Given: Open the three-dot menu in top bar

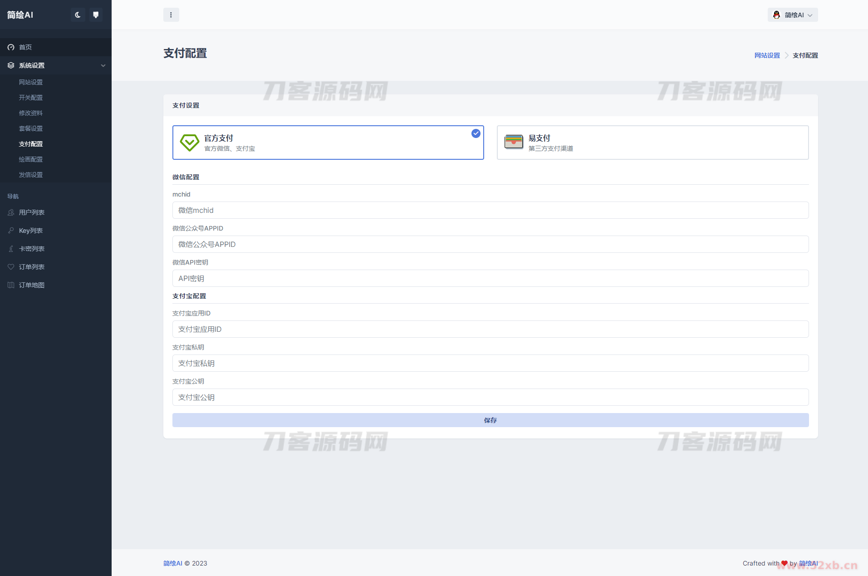Looking at the screenshot, I should point(171,15).
